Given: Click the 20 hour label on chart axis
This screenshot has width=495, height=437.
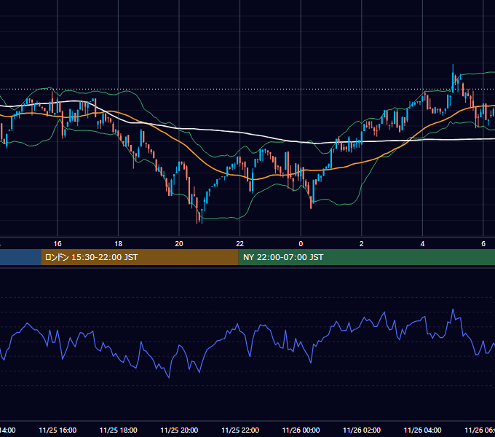Looking at the screenshot, I should tap(179, 244).
